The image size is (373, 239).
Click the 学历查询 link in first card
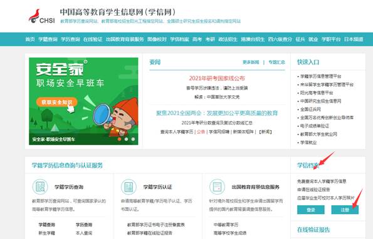(84, 225)
